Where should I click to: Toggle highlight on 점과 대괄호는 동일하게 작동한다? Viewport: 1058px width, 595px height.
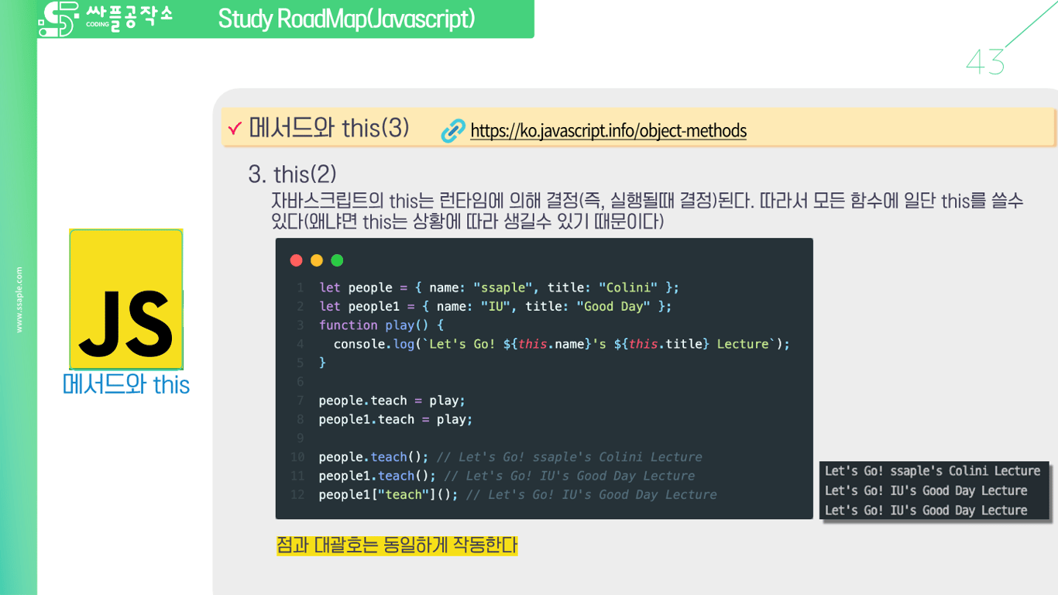coord(397,545)
